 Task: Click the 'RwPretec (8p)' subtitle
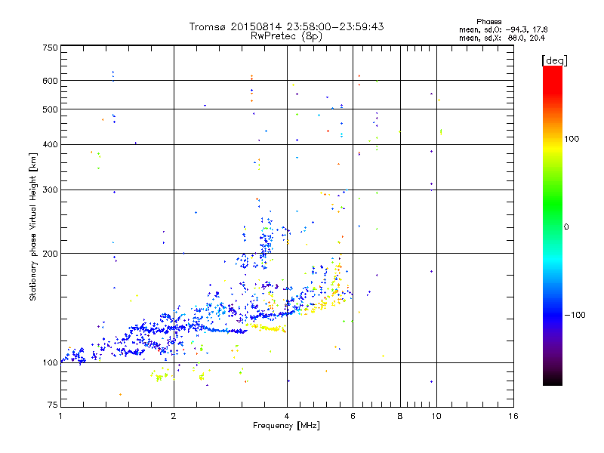pyautogui.click(x=286, y=36)
